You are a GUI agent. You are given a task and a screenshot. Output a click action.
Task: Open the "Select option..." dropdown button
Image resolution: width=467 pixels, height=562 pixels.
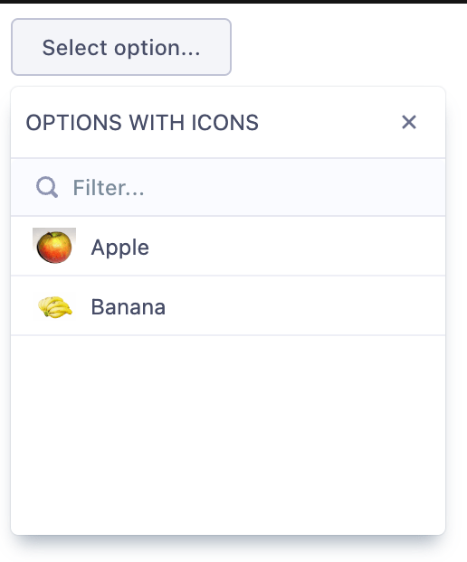[x=121, y=47]
